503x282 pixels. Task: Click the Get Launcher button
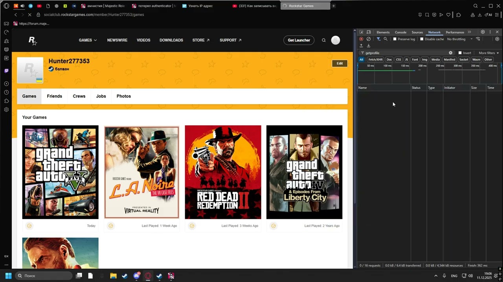pyautogui.click(x=299, y=40)
